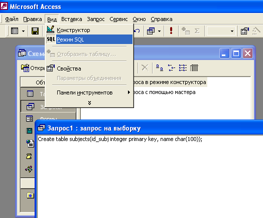Viewport: 263px width, 218px height.
Task: Click the create query using wizard entry
Action: [165, 92]
